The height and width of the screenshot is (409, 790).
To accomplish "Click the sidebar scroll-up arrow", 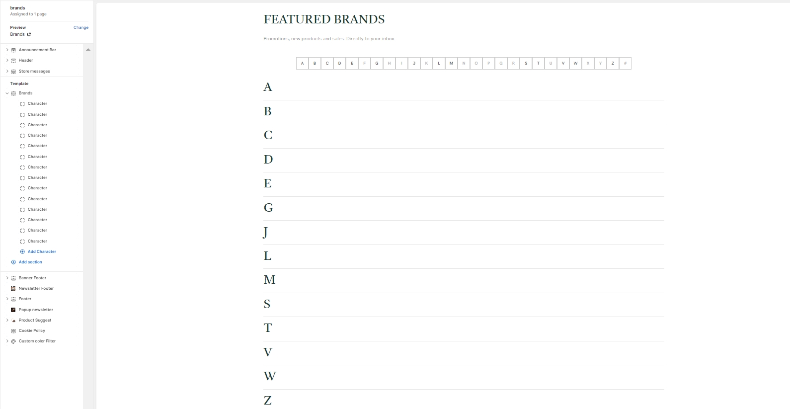I will 88,50.
